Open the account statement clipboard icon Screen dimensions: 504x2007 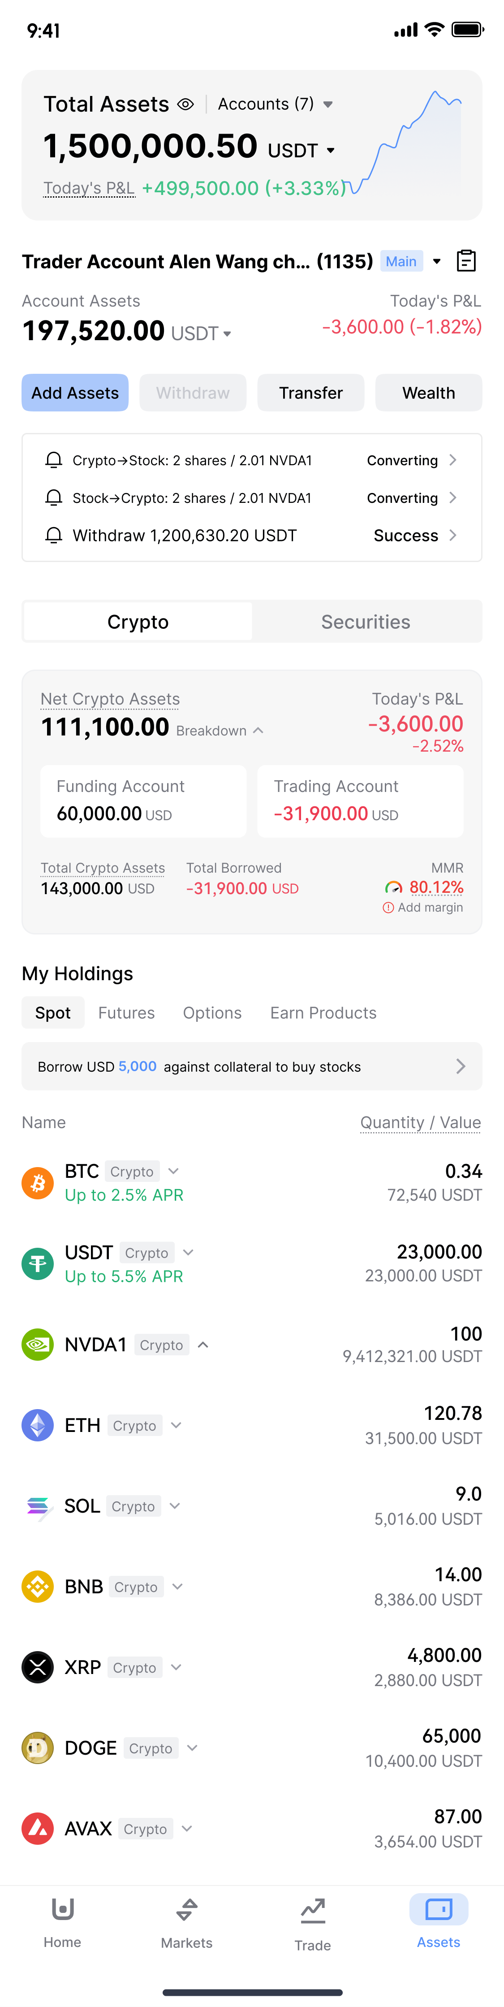(x=466, y=261)
